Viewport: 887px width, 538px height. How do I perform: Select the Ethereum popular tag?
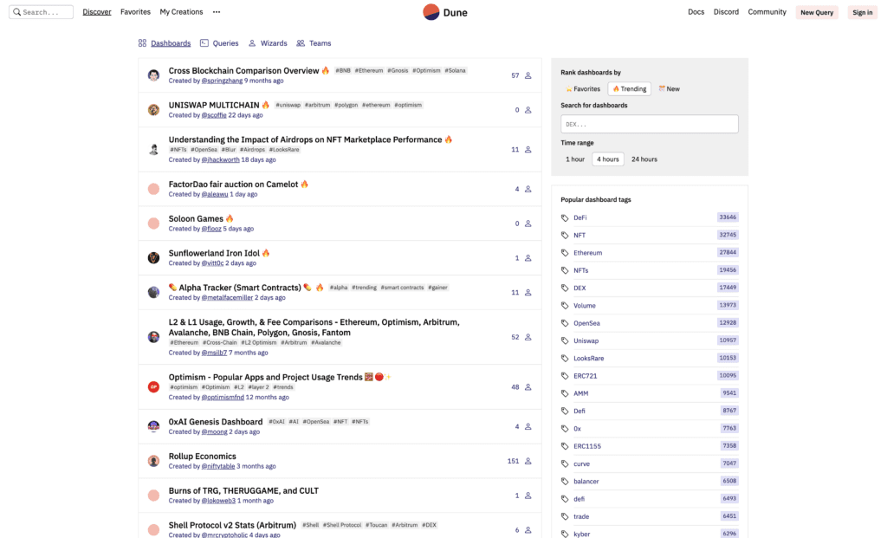click(x=588, y=253)
